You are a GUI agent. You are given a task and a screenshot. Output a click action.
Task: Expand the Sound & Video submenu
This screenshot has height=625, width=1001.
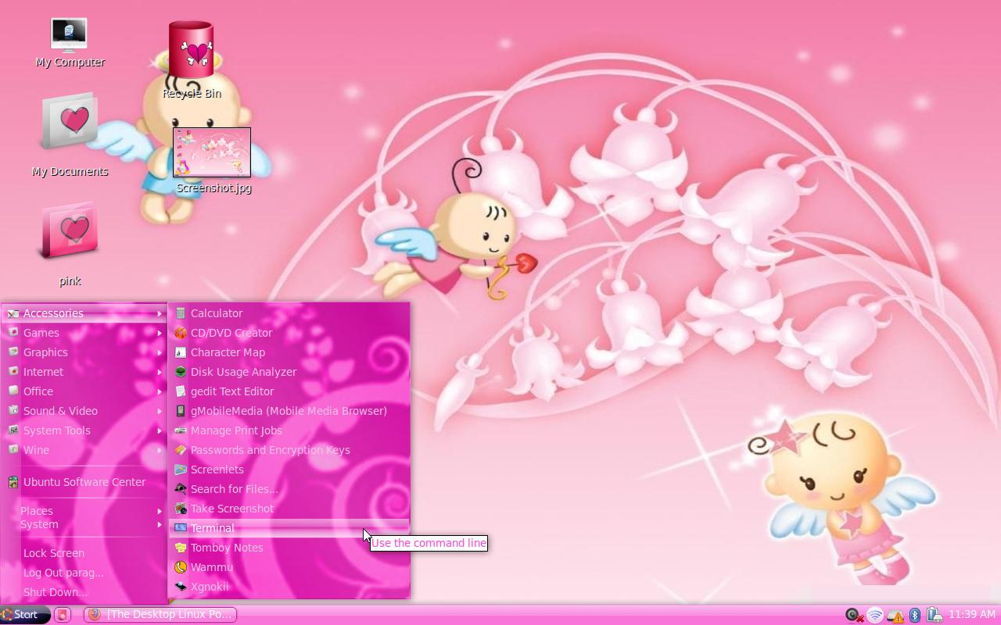pyautogui.click(x=60, y=410)
